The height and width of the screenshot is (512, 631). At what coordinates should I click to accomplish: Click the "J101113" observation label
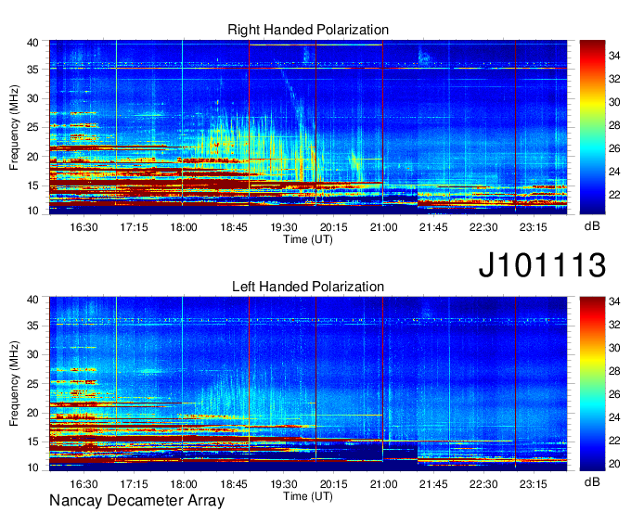(542, 265)
